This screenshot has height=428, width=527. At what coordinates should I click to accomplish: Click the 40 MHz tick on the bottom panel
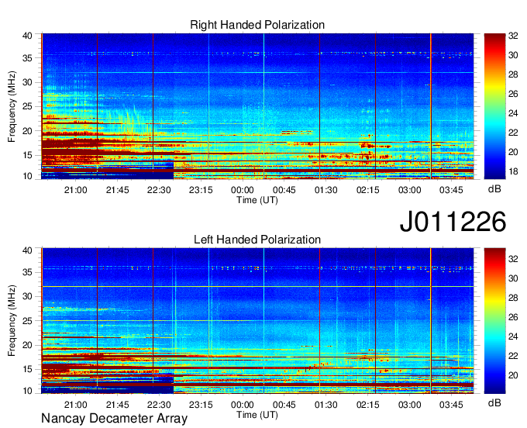27,250
